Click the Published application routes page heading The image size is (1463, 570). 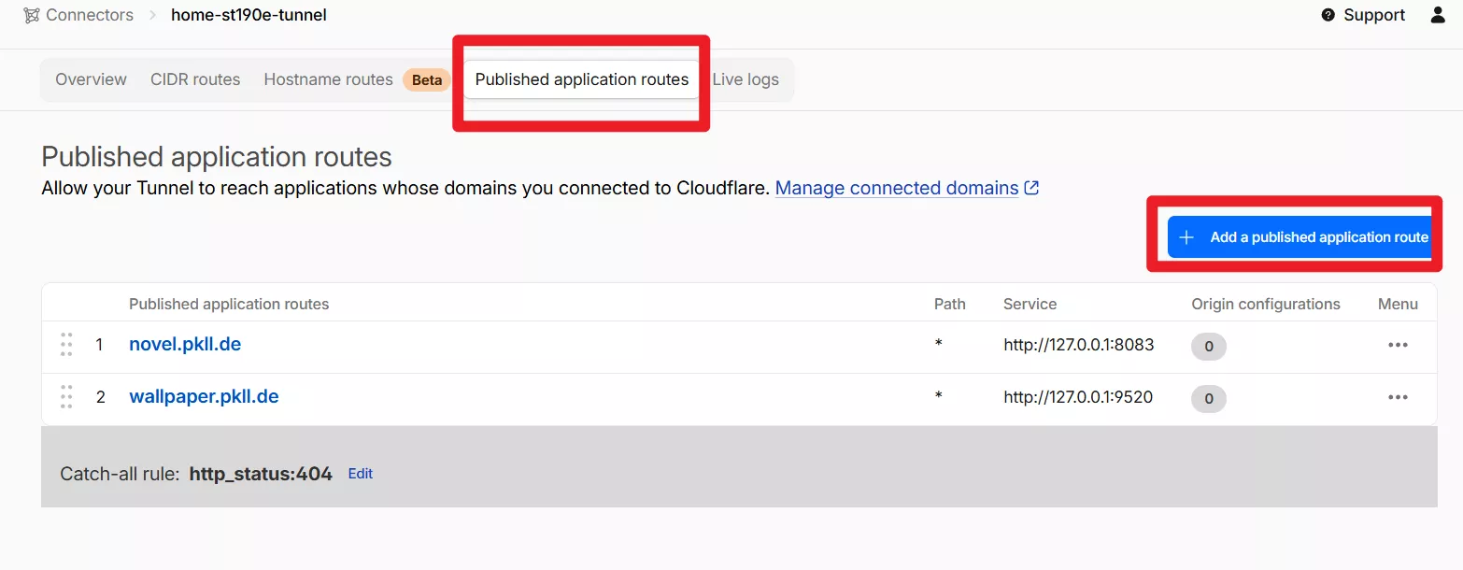tap(217, 156)
